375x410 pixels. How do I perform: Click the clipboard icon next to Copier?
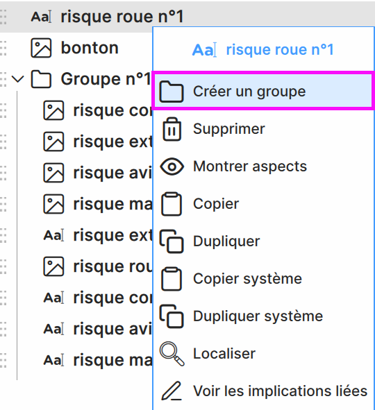point(172,204)
